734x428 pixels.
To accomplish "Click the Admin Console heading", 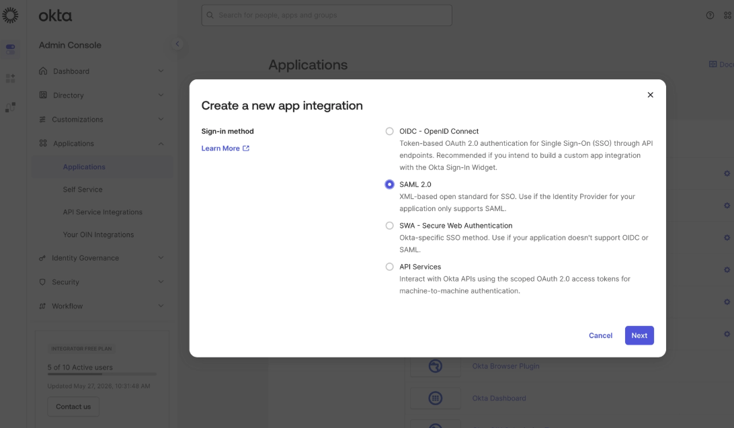I will tap(70, 46).
